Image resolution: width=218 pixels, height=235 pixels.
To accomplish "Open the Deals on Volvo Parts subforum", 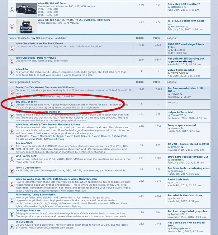I will [x=30, y=139].
